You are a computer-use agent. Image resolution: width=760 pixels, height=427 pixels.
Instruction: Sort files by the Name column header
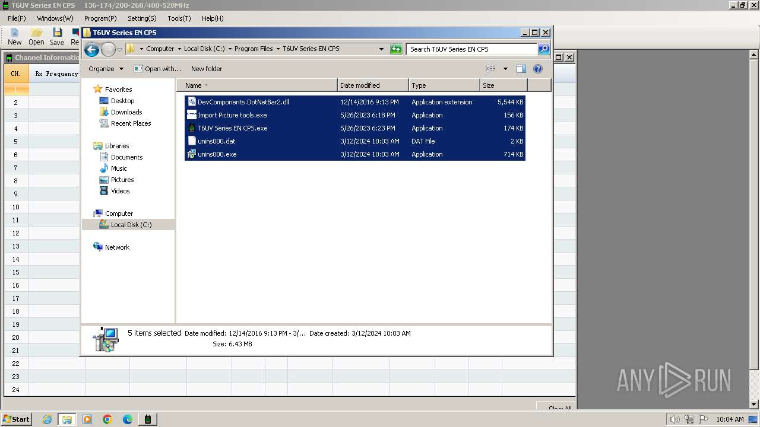pos(256,85)
